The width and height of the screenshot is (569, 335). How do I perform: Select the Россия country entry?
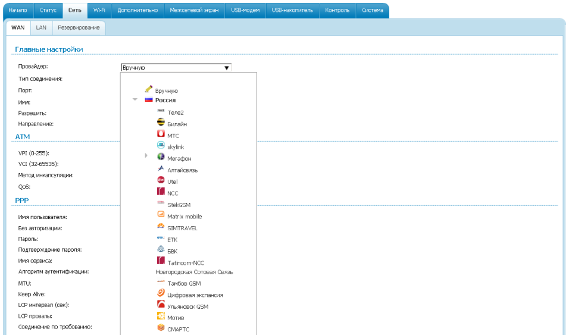pos(165,100)
